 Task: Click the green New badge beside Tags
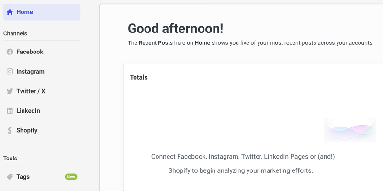[x=71, y=177]
